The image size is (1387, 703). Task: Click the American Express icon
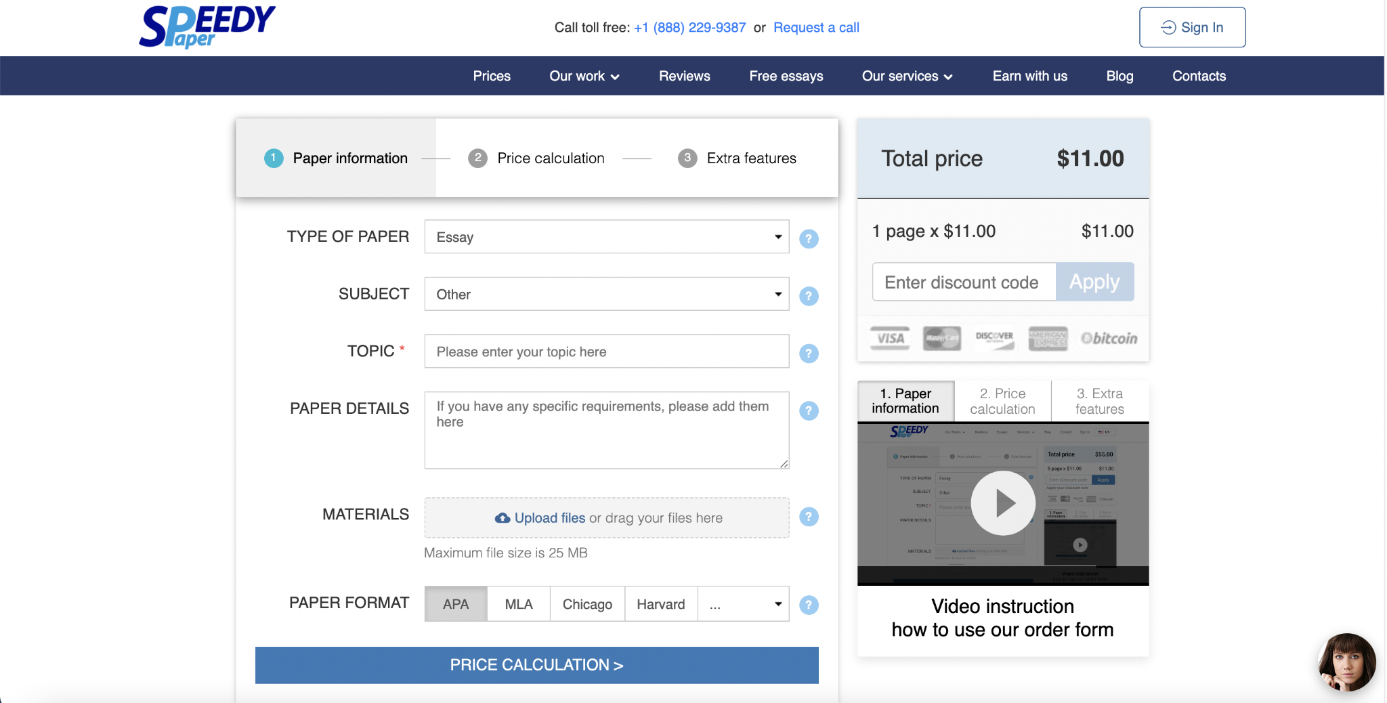(1048, 338)
